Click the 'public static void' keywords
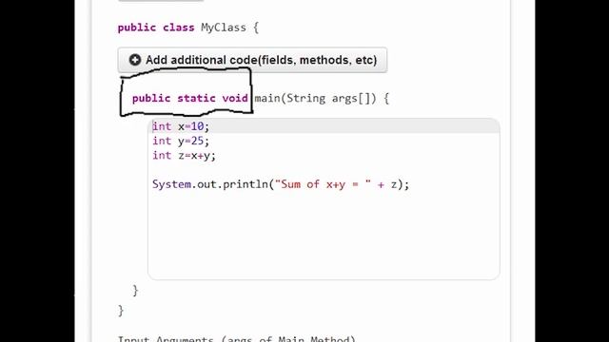This screenshot has height=342, width=609. pyautogui.click(x=189, y=99)
